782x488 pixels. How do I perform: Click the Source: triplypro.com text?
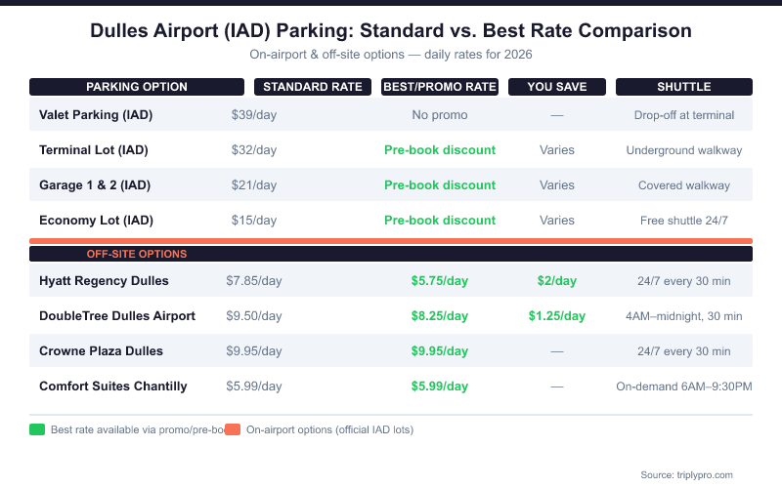point(686,474)
